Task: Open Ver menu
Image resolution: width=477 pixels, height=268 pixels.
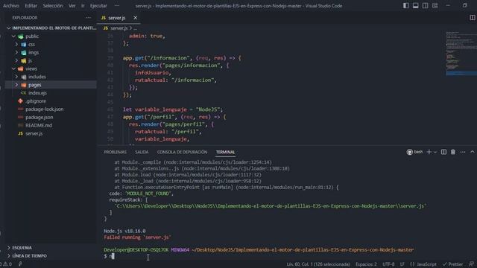Action: coord(72,6)
